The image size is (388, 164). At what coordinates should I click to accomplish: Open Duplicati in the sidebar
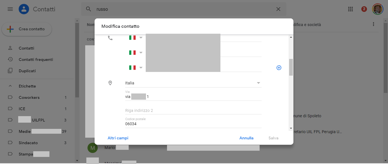pyautogui.click(x=27, y=71)
